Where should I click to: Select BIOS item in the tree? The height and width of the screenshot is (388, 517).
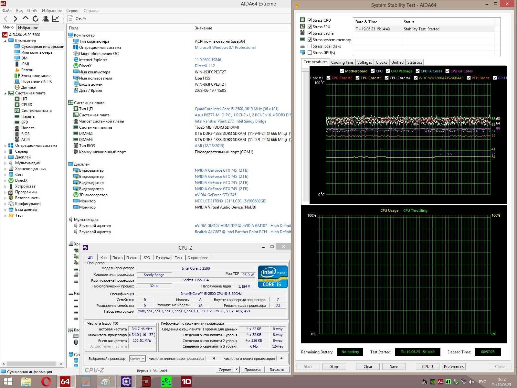(26, 134)
